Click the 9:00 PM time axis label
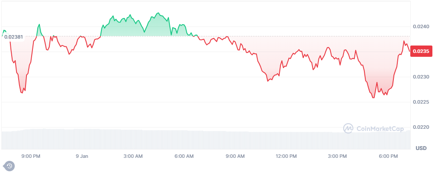 tap(31, 157)
